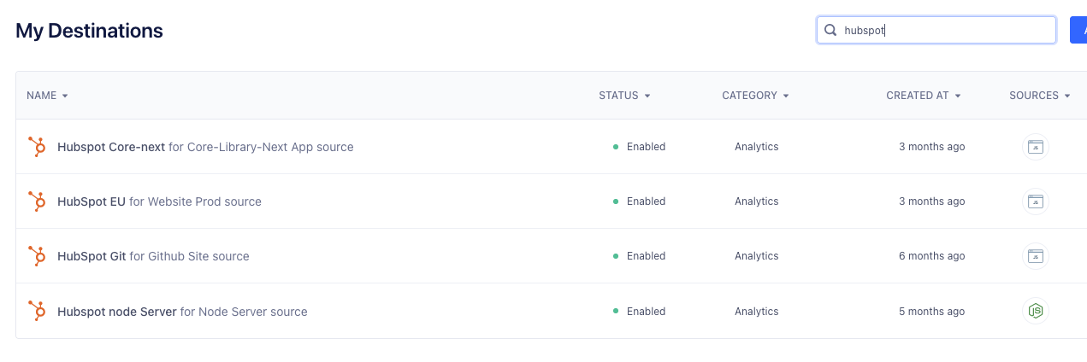The height and width of the screenshot is (362, 1087).
Task: Expand the Category column filter arrow
Action: 786,96
